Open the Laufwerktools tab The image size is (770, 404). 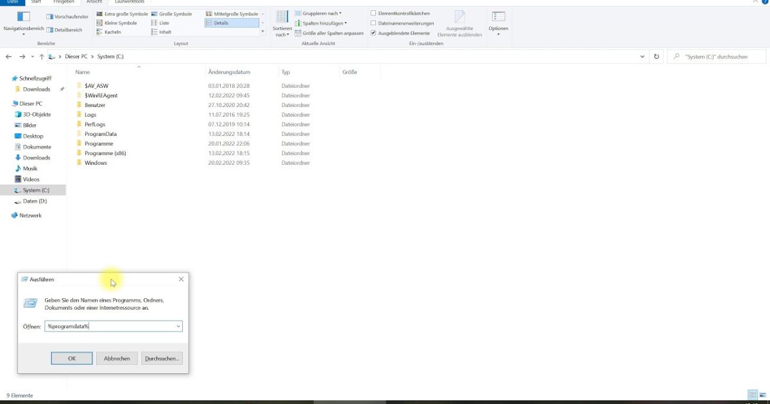(128, 2)
